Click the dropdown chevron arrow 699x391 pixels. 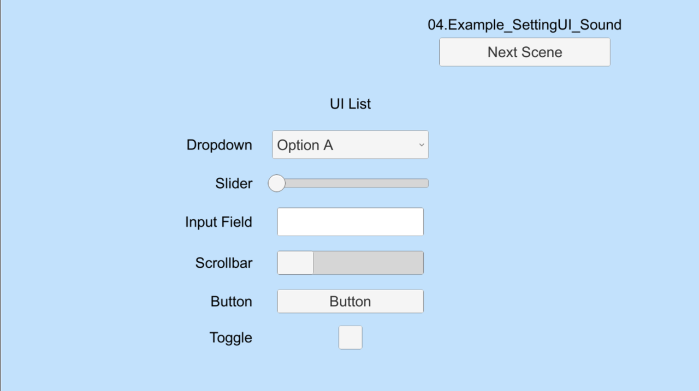click(x=421, y=145)
